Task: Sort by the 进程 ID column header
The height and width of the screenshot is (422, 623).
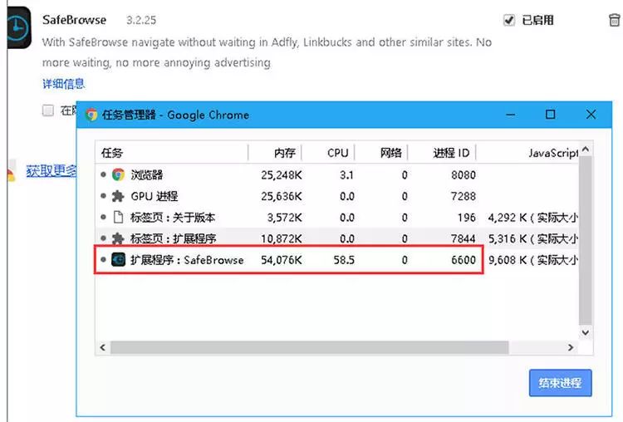Action: click(442, 153)
